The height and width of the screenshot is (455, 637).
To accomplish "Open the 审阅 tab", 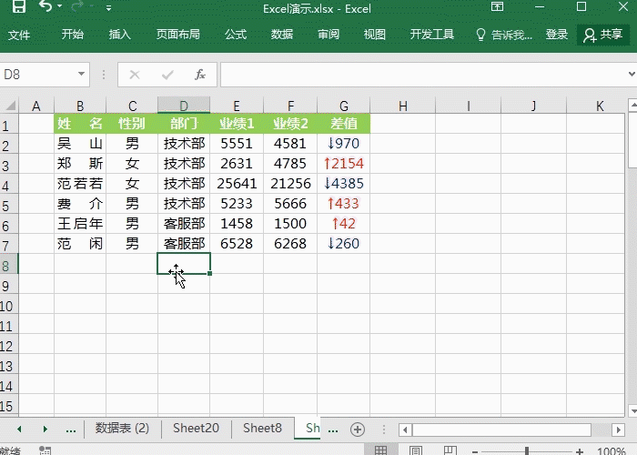I will click(x=329, y=35).
